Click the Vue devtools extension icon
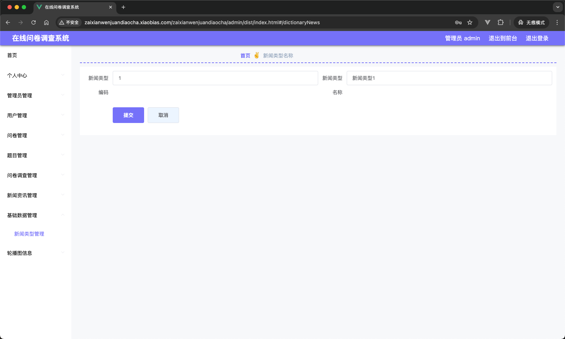Screen dimensions: 565x339 (x=488, y=22)
